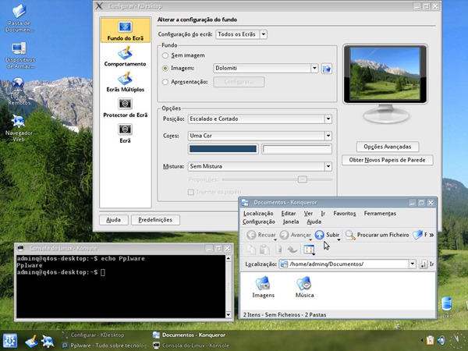Screen dimensions: 468x351
Task: Click the volume speaker icon in system tray
Action: 441,340
